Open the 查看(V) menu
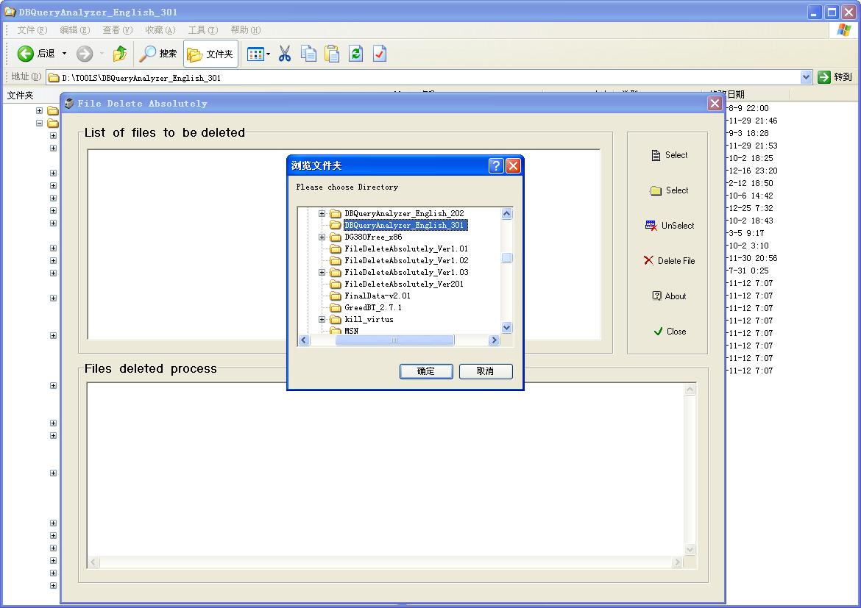The width and height of the screenshot is (861, 608). [x=118, y=29]
